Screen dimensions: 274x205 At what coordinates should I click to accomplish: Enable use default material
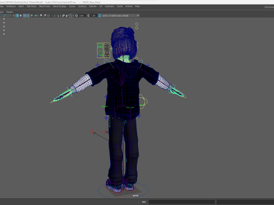pyautogui.click(x=21, y=15)
